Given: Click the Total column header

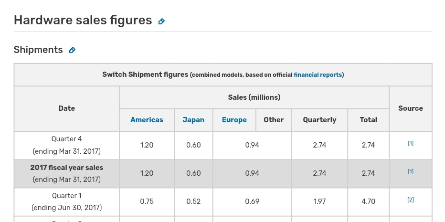Looking at the screenshot, I should pos(368,120).
